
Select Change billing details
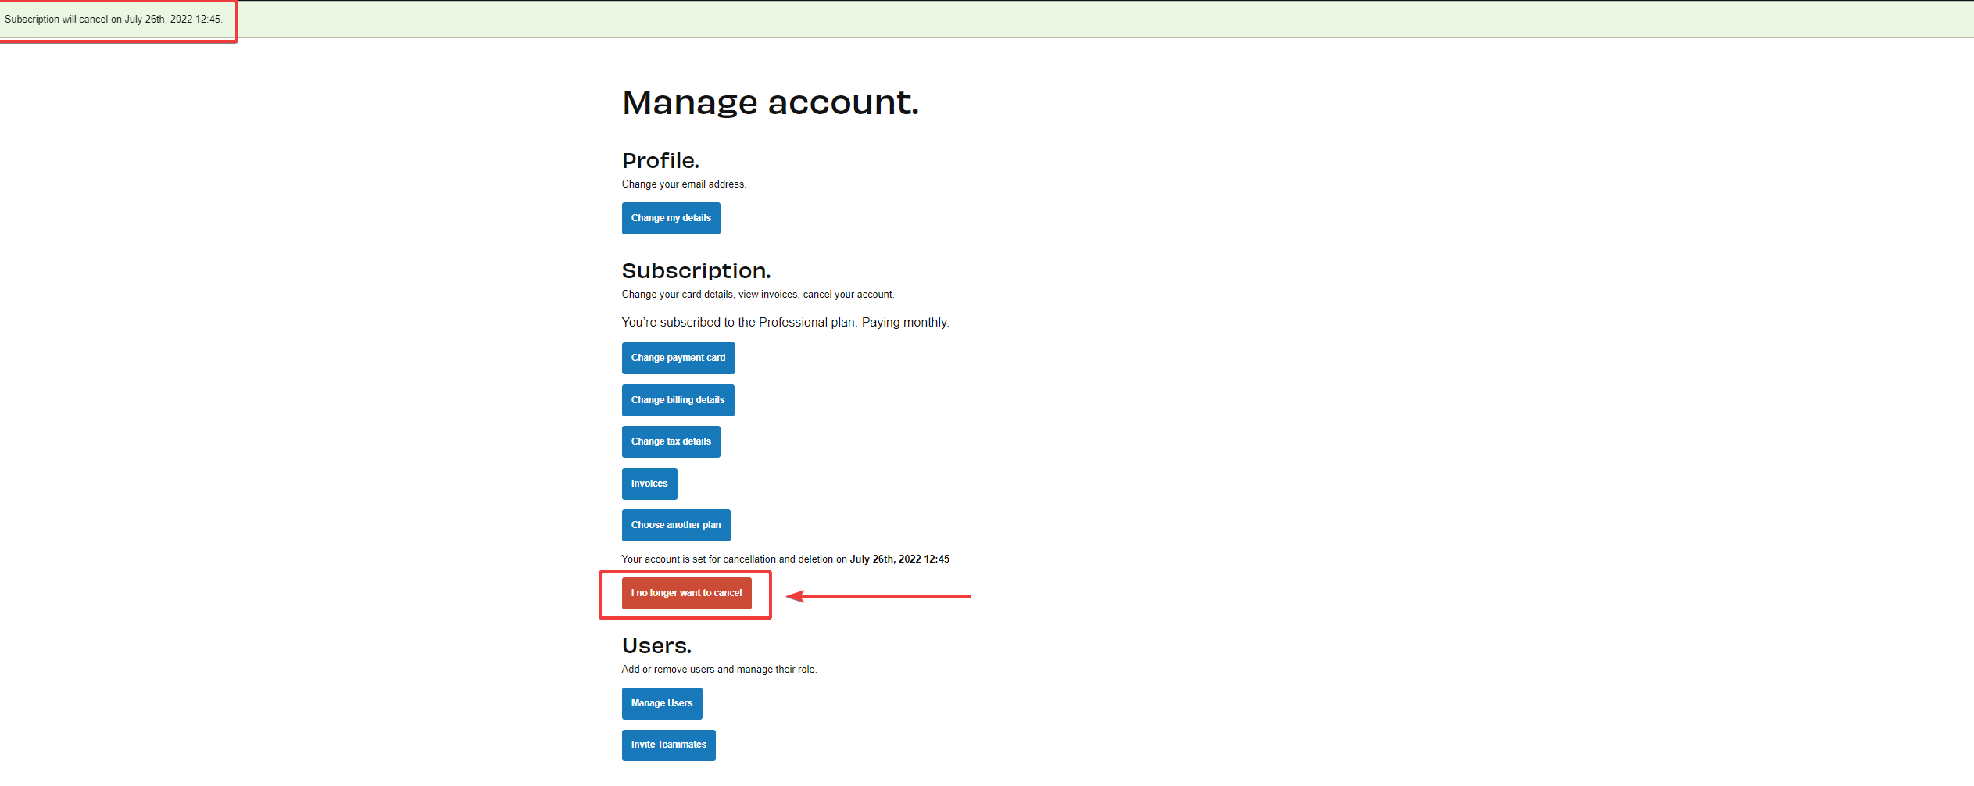tap(678, 400)
